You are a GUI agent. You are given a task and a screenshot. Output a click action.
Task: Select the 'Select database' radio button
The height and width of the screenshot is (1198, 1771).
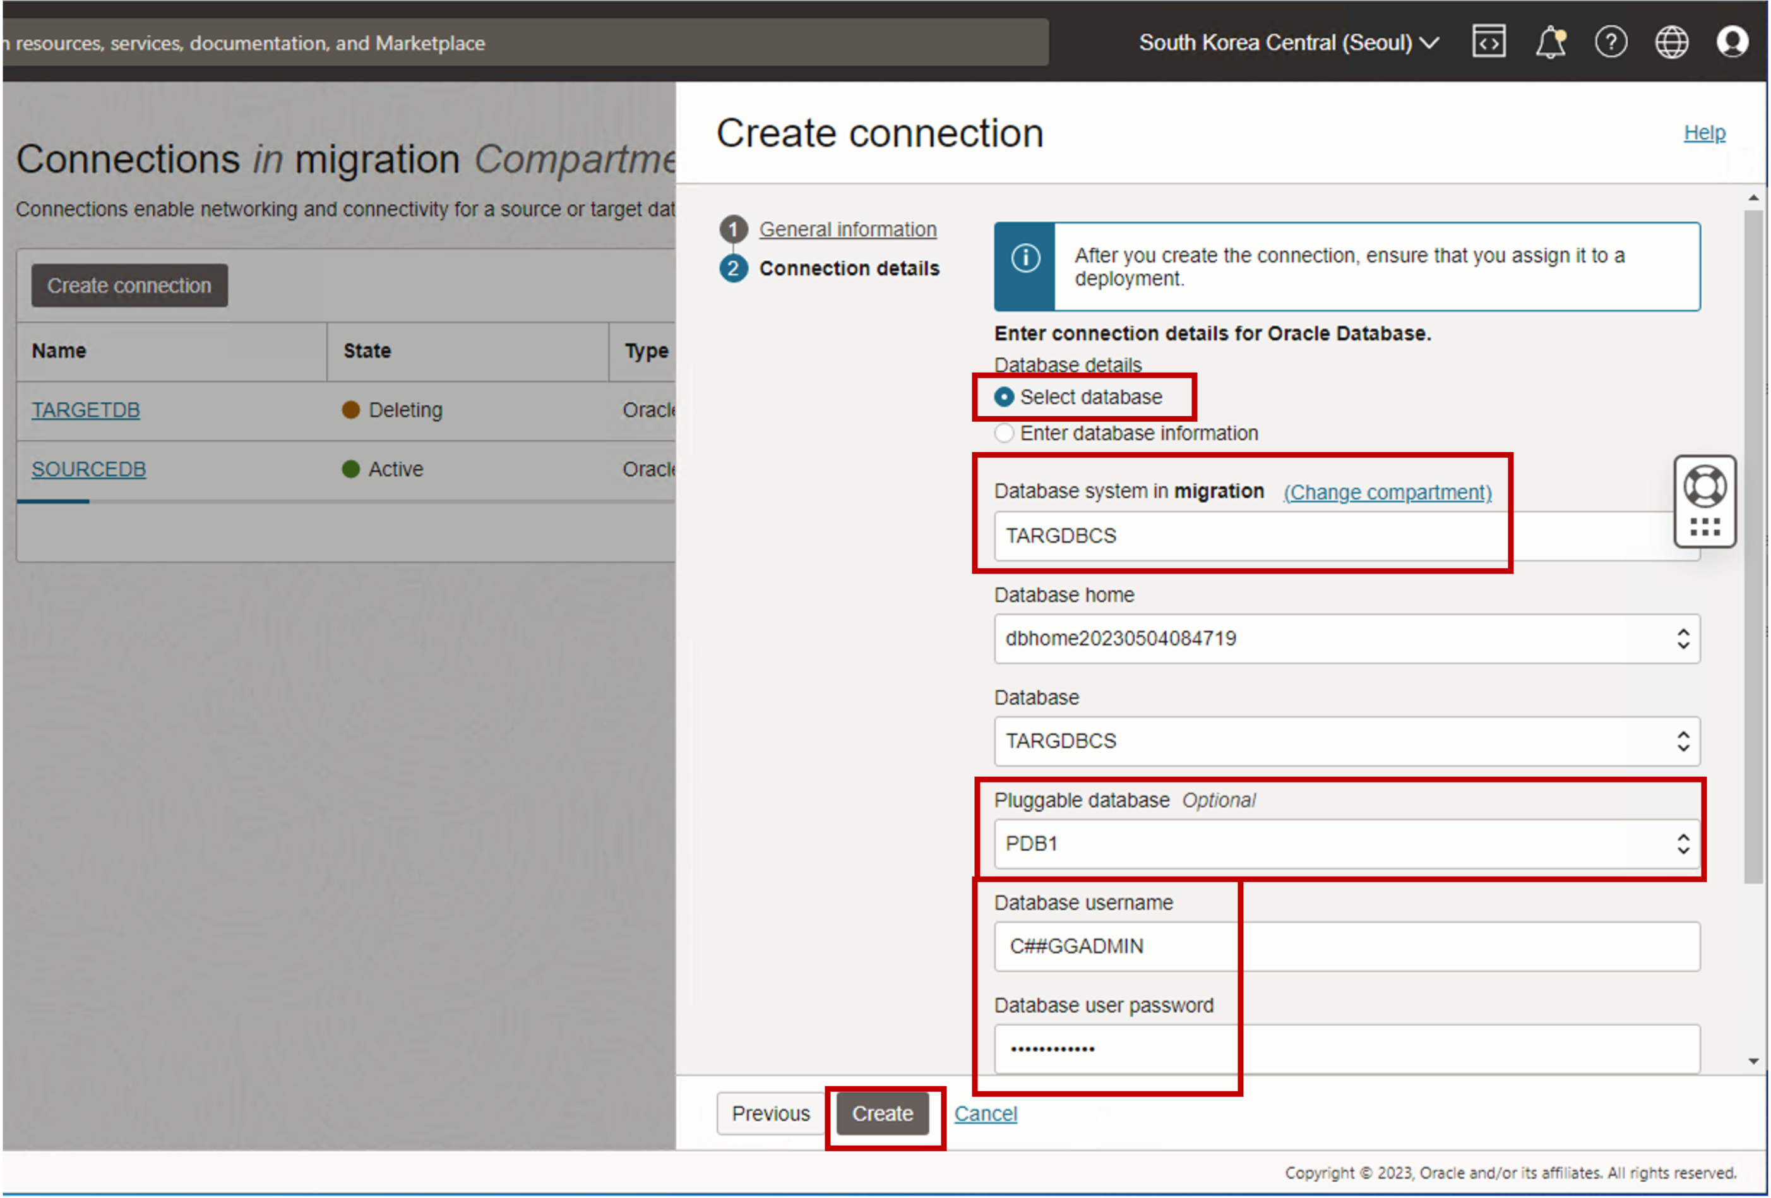click(x=1005, y=396)
